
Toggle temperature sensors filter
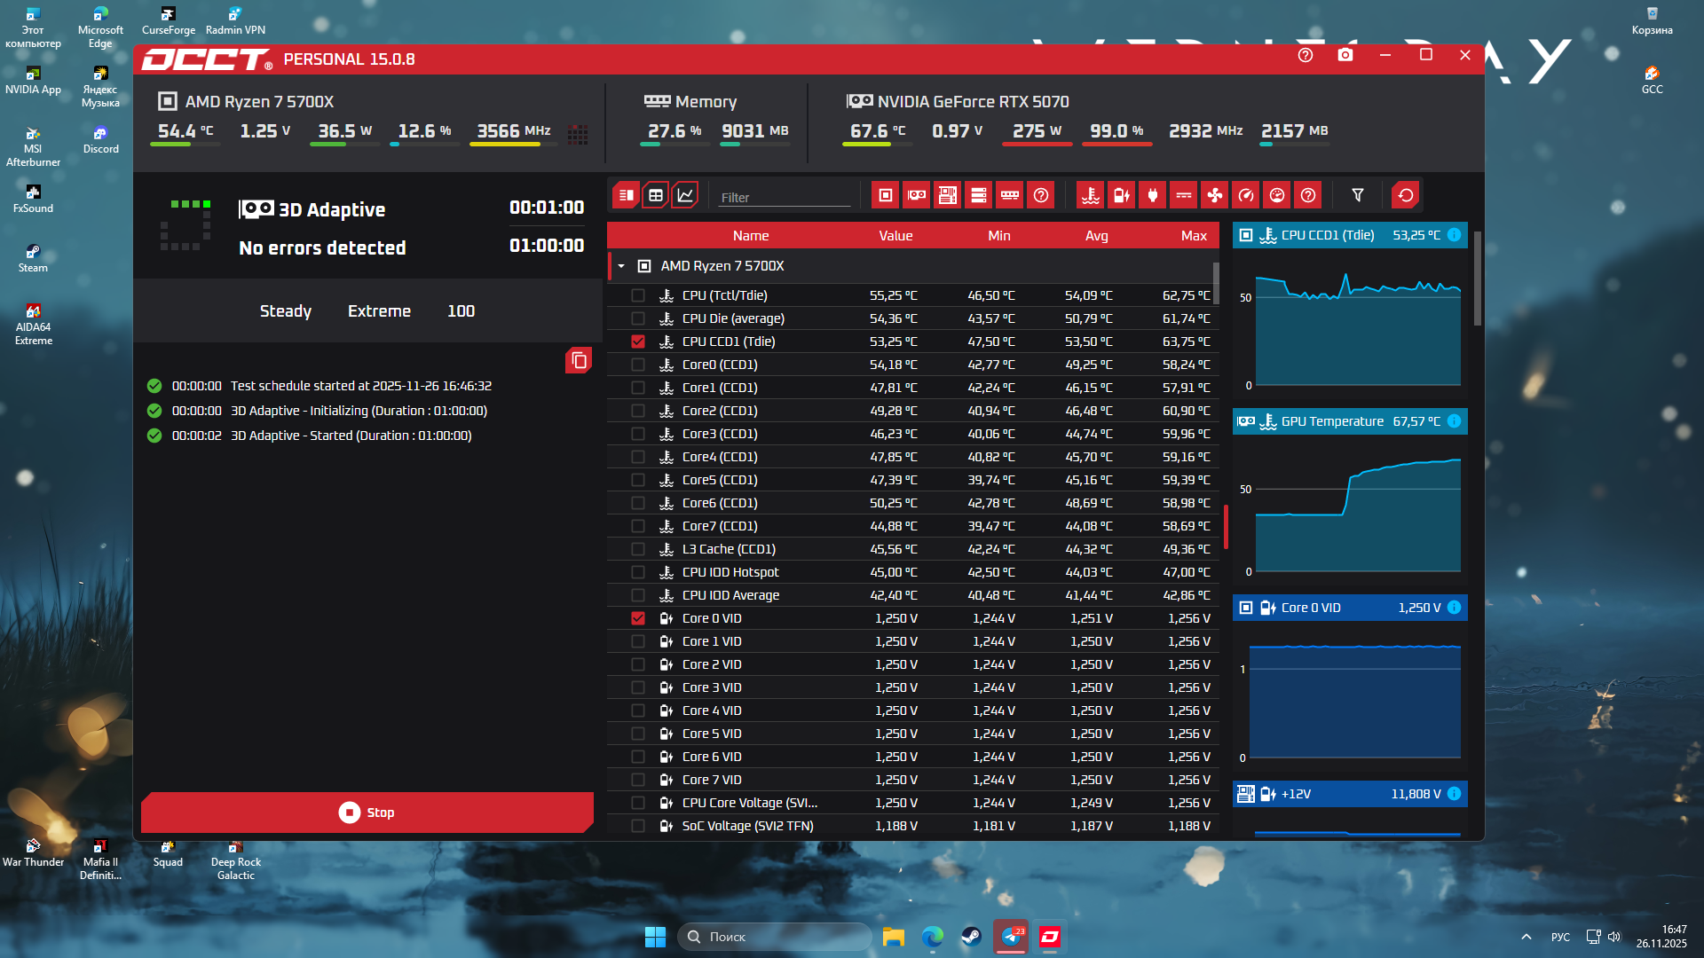coord(1091,195)
